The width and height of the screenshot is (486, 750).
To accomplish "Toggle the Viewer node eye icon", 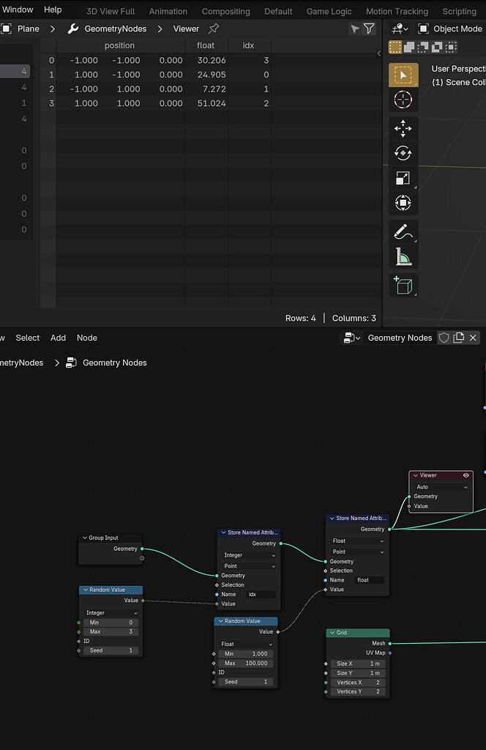I will click(x=466, y=475).
